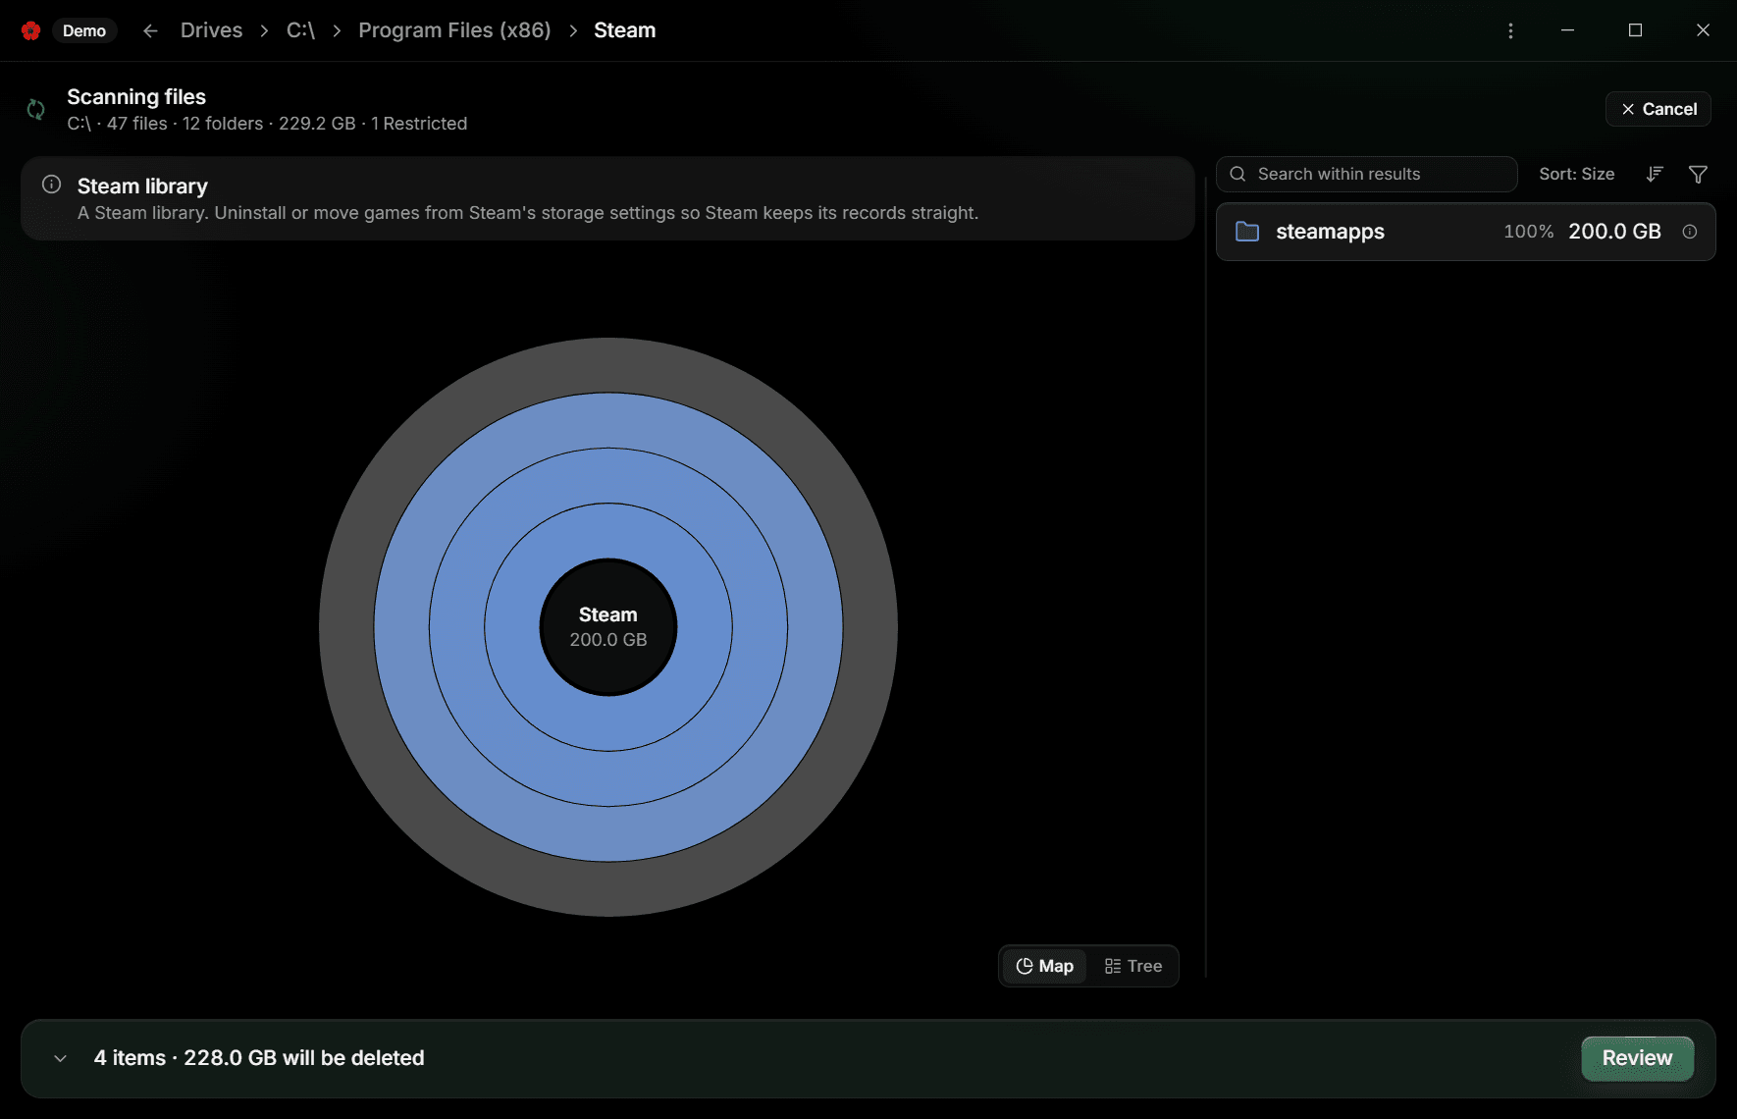Click the scanning refresh spinner icon
1737x1119 pixels.
point(36,109)
